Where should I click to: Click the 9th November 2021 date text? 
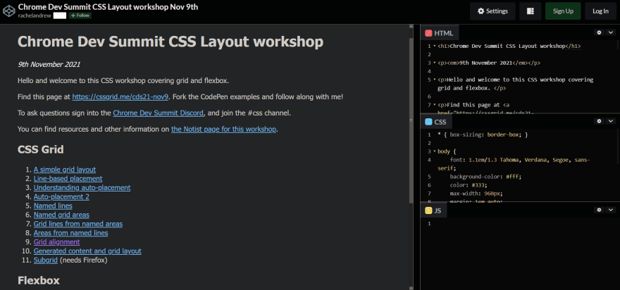49,64
